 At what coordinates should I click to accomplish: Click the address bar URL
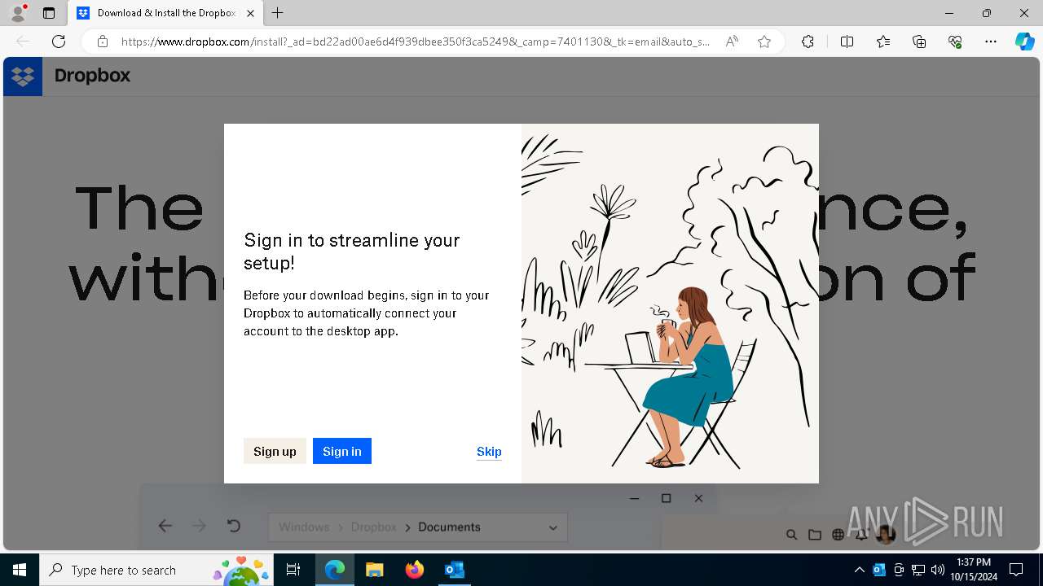coord(416,42)
